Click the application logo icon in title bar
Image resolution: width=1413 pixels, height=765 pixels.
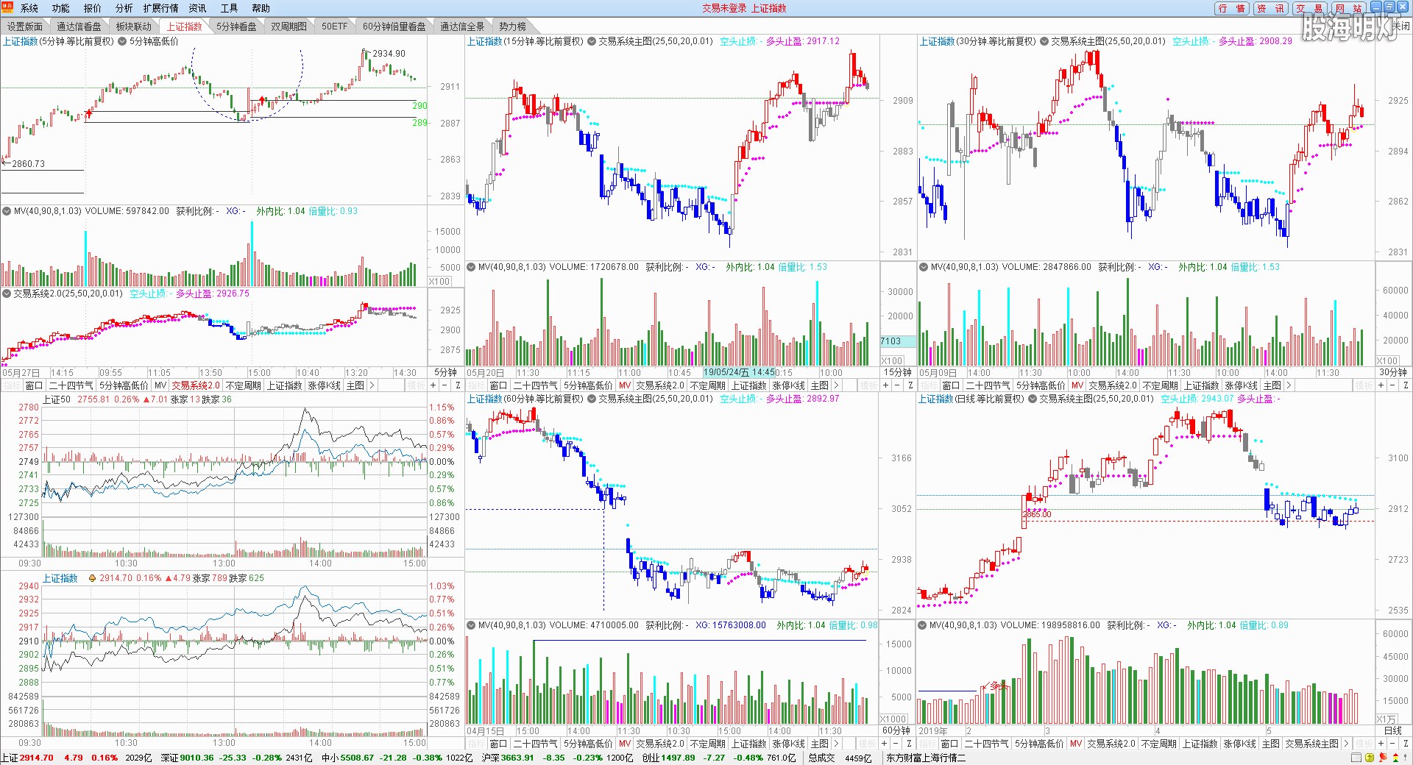coord(7,7)
